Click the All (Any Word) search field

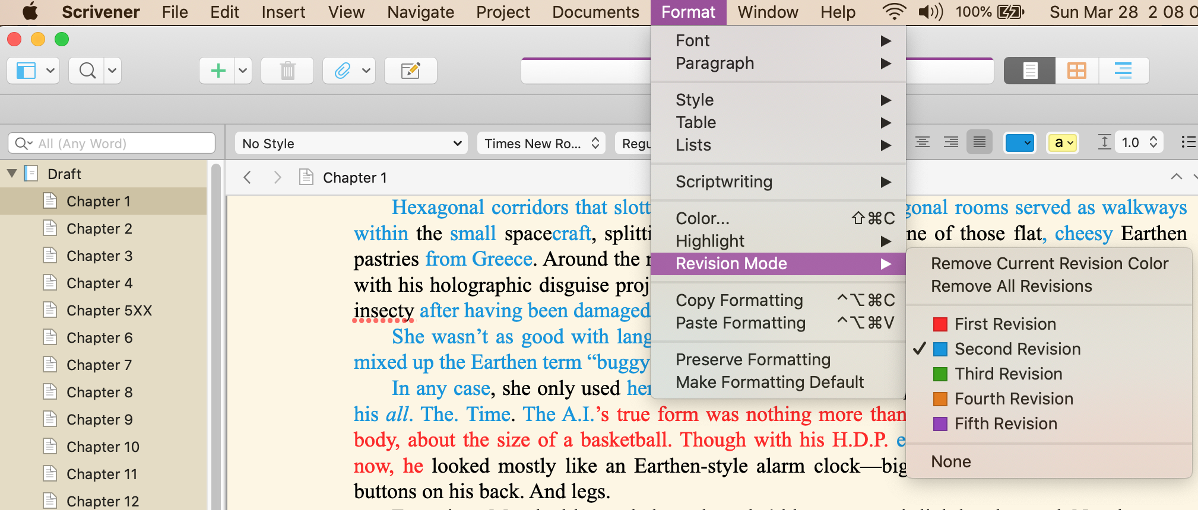(112, 144)
